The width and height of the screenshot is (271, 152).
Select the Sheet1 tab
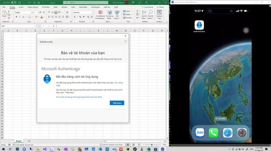(19, 141)
